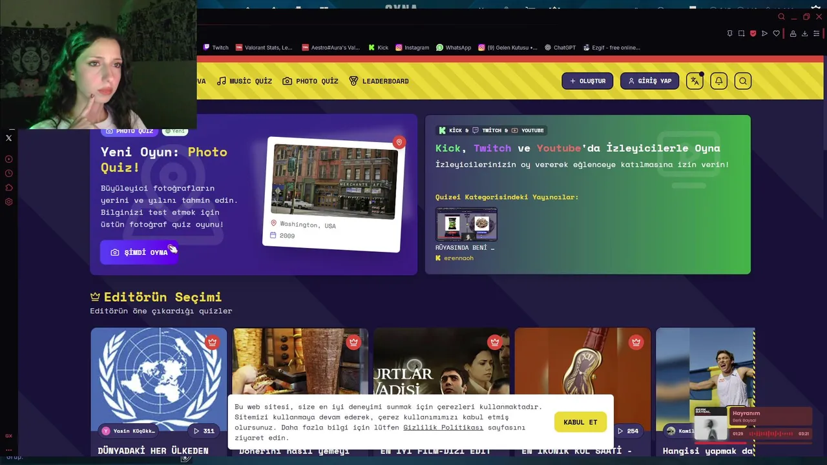This screenshot has height=465, width=827.
Task: Click the 2009 year text
Action: [x=287, y=236]
